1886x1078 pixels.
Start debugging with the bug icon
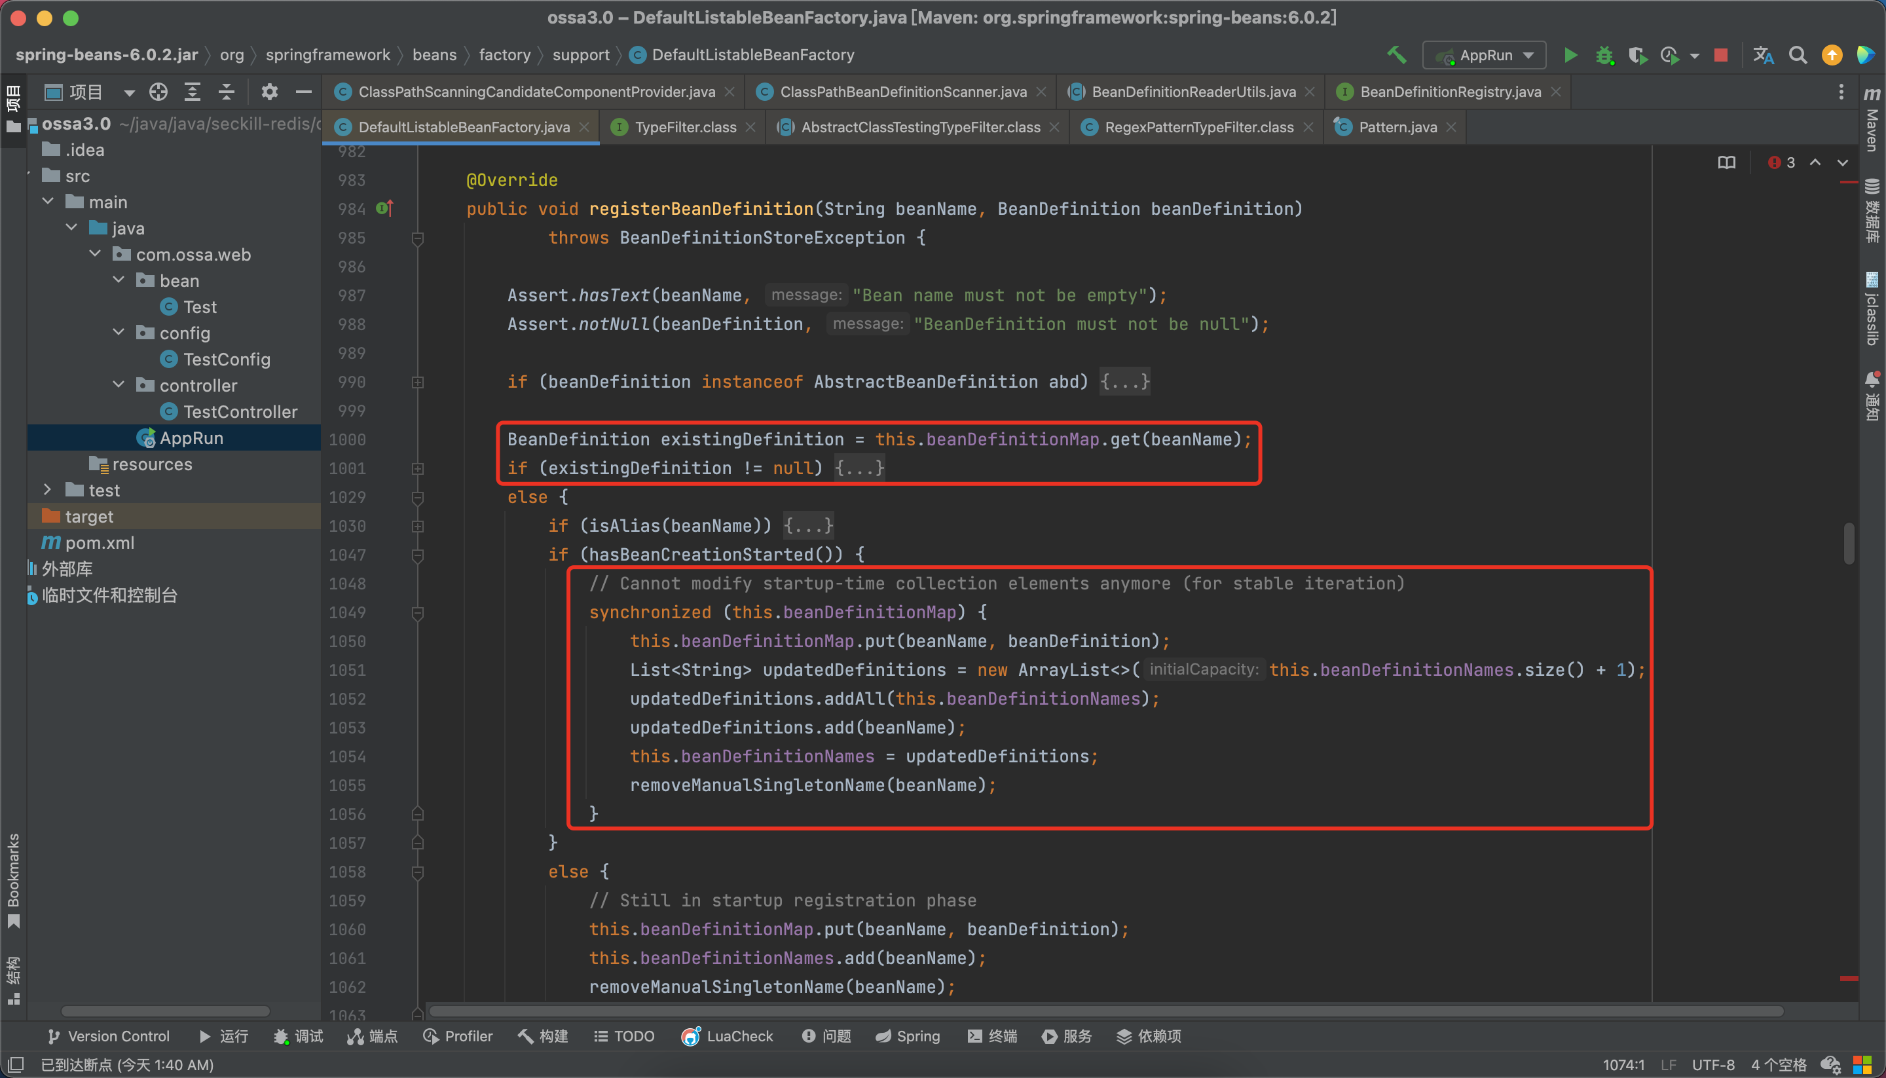(x=1604, y=56)
